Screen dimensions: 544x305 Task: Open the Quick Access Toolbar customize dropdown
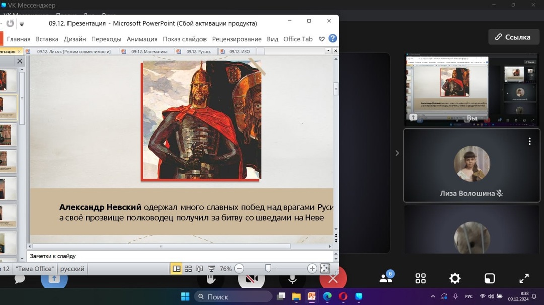pos(22,24)
